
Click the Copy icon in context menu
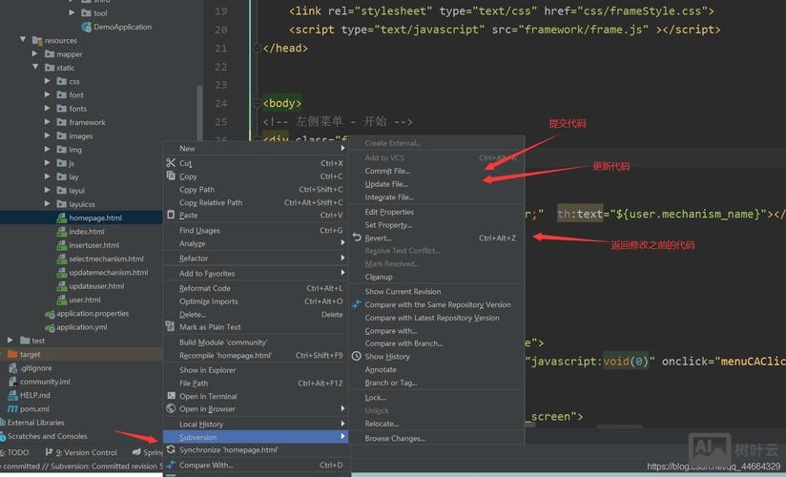(172, 176)
